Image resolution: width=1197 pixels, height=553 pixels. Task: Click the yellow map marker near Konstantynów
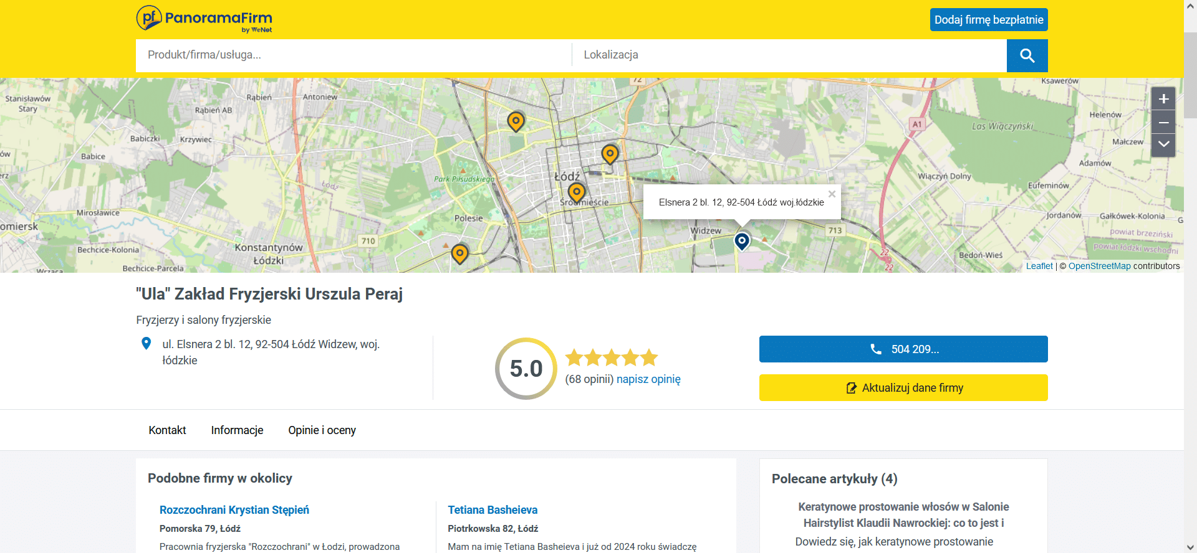click(x=459, y=253)
